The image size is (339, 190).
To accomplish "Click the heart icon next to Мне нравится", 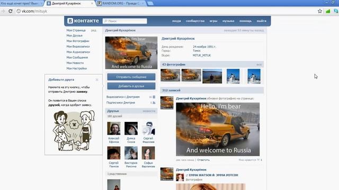I will coord(258,160).
